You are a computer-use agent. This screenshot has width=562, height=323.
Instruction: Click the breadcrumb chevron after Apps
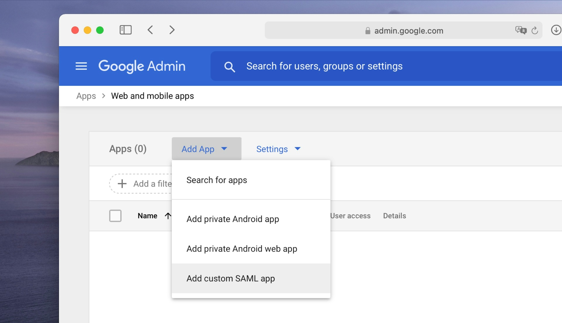pyautogui.click(x=104, y=96)
